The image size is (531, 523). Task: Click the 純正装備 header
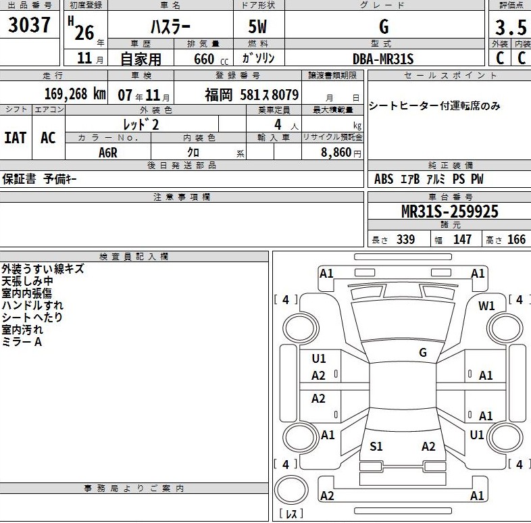(451, 166)
